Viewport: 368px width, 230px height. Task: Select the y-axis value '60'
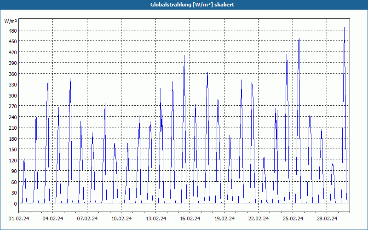tap(14, 182)
